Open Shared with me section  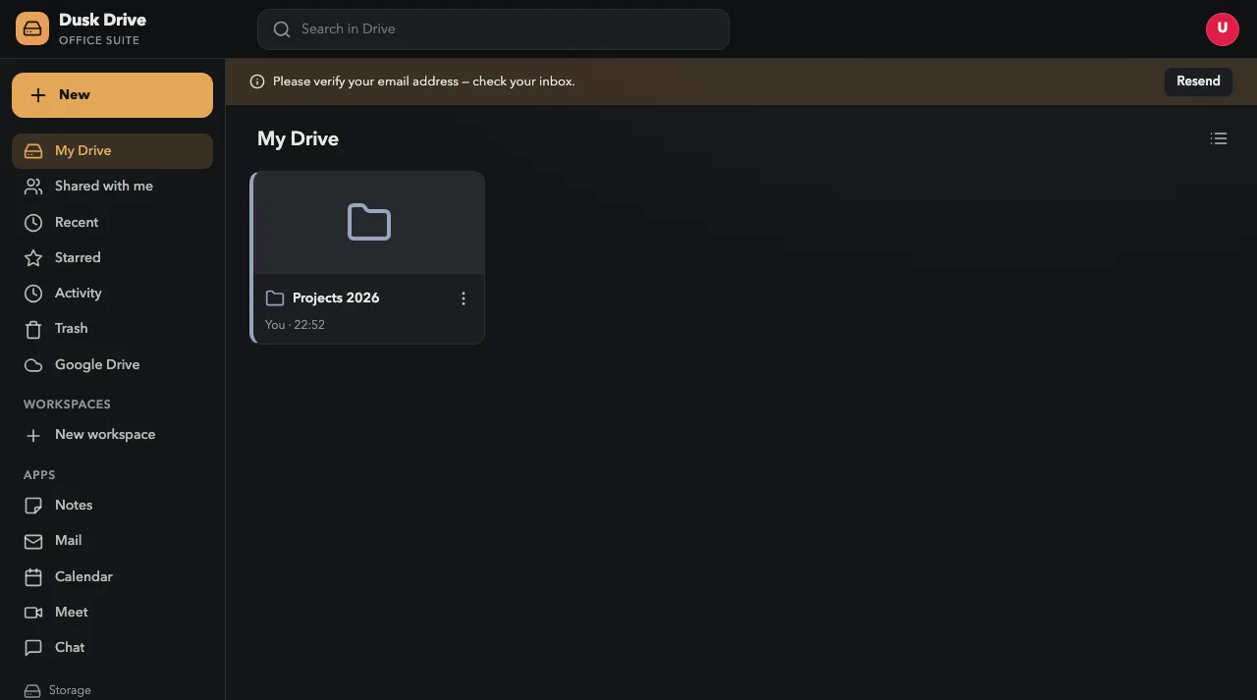[x=112, y=187]
